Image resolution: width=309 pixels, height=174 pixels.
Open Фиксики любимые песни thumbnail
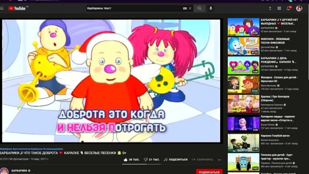click(x=243, y=46)
